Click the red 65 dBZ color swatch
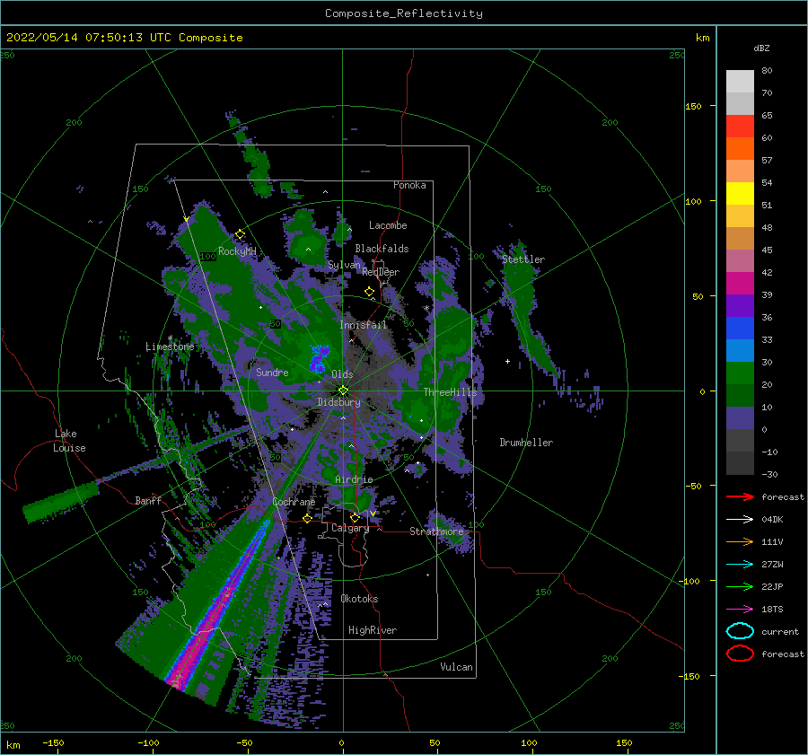Viewport: 808px width, 755px height. 740,126
